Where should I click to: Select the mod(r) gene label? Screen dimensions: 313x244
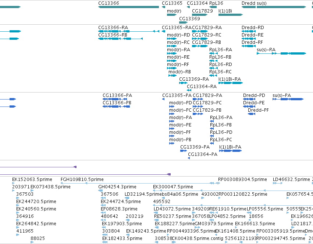pyautogui.click(x=174, y=11)
